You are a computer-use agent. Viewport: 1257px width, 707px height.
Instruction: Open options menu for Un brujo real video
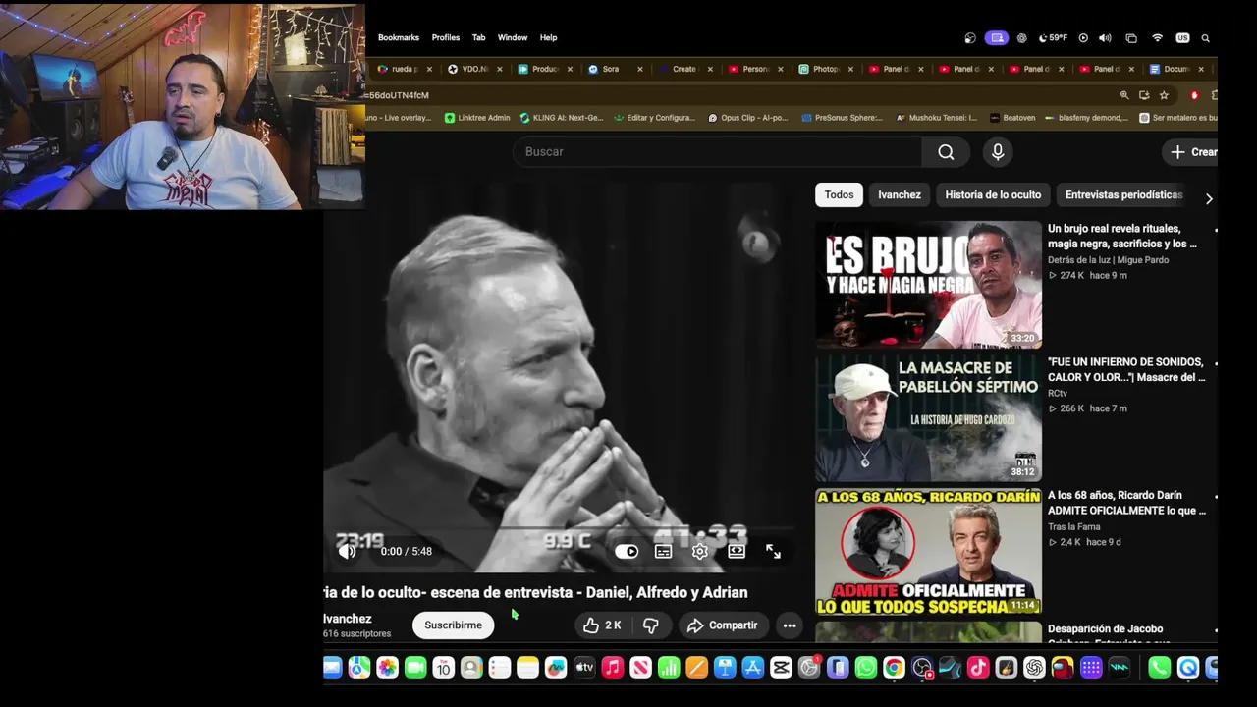(x=1216, y=230)
